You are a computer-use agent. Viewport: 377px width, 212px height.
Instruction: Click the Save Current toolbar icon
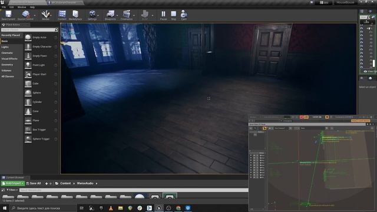click(x=8, y=15)
